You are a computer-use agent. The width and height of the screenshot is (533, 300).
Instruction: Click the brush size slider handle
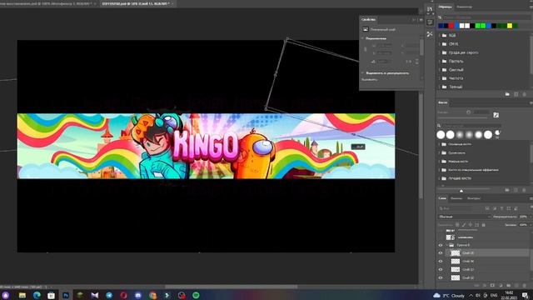(461, 191)
